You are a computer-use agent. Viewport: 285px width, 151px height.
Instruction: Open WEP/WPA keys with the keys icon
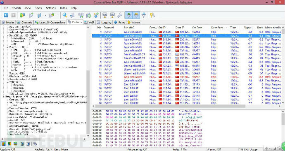tap(152, 15)
